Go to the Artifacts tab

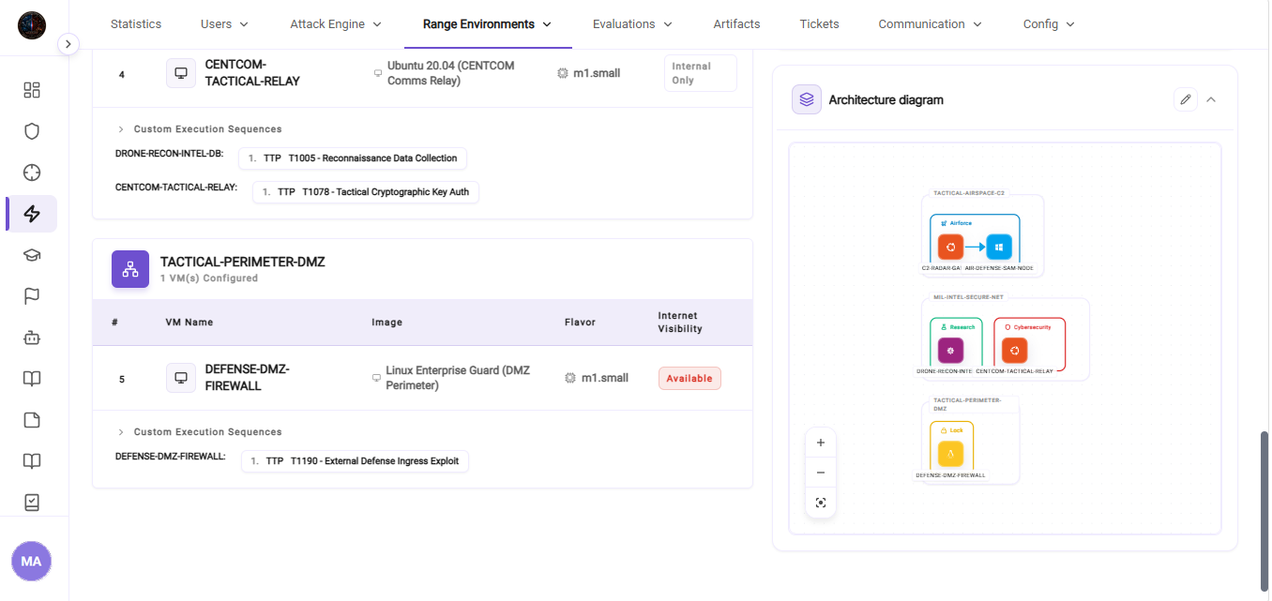coord(736,24)
